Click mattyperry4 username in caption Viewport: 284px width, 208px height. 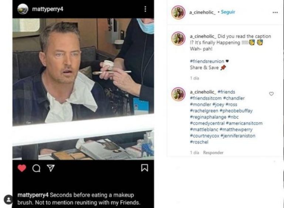[33, 195]
